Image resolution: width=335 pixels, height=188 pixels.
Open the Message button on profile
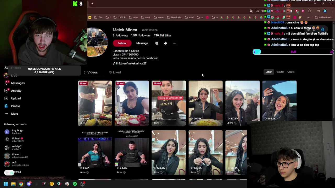(x=142, y=43)
